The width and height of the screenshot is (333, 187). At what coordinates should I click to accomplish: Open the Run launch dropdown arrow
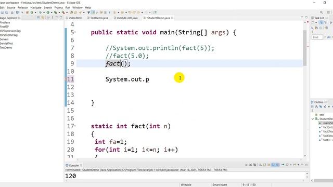52,12
